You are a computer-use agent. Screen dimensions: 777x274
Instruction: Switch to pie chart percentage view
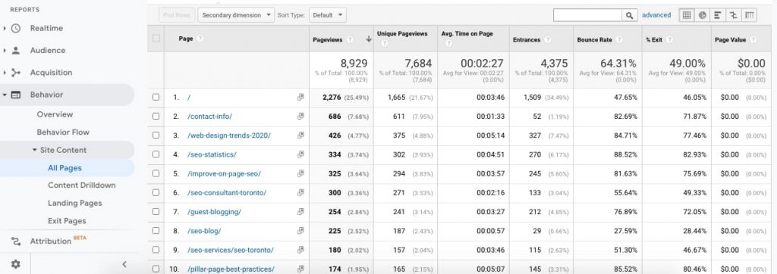(x=702, y=15)
